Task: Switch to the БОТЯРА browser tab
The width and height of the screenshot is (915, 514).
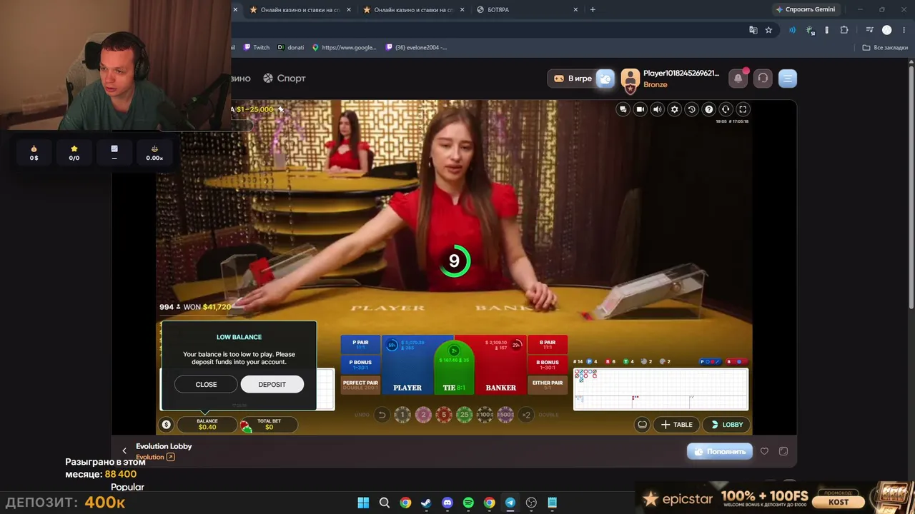Action: 528,9
